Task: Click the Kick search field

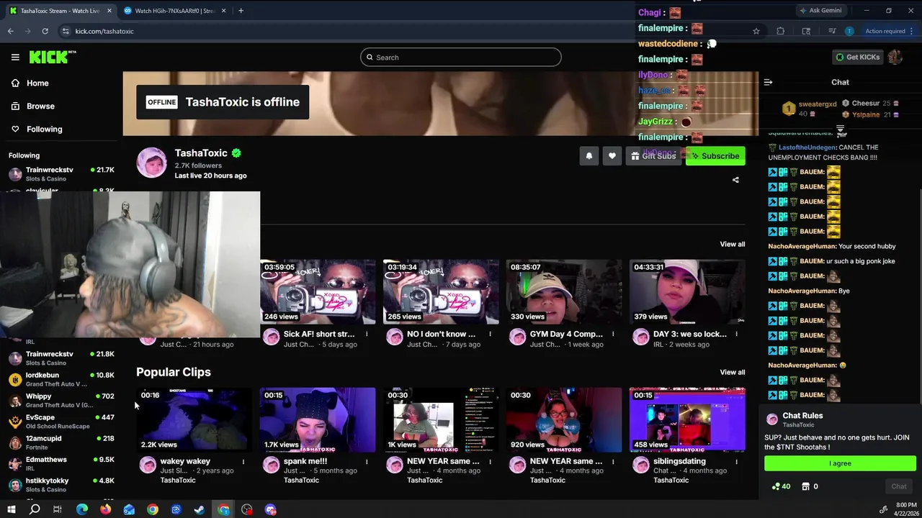Action: point(461,58)
